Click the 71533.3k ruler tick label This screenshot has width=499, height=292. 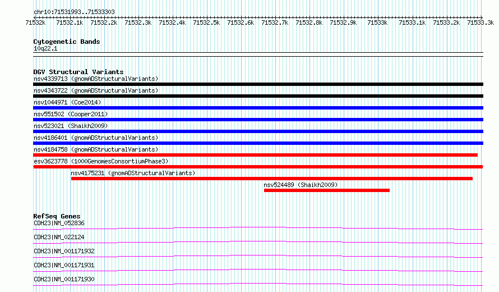click(x=480, y=22)
